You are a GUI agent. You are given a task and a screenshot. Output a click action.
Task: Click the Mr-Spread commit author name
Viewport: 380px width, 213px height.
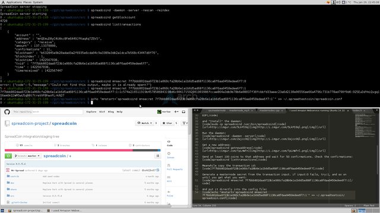(x=17, y=170)
